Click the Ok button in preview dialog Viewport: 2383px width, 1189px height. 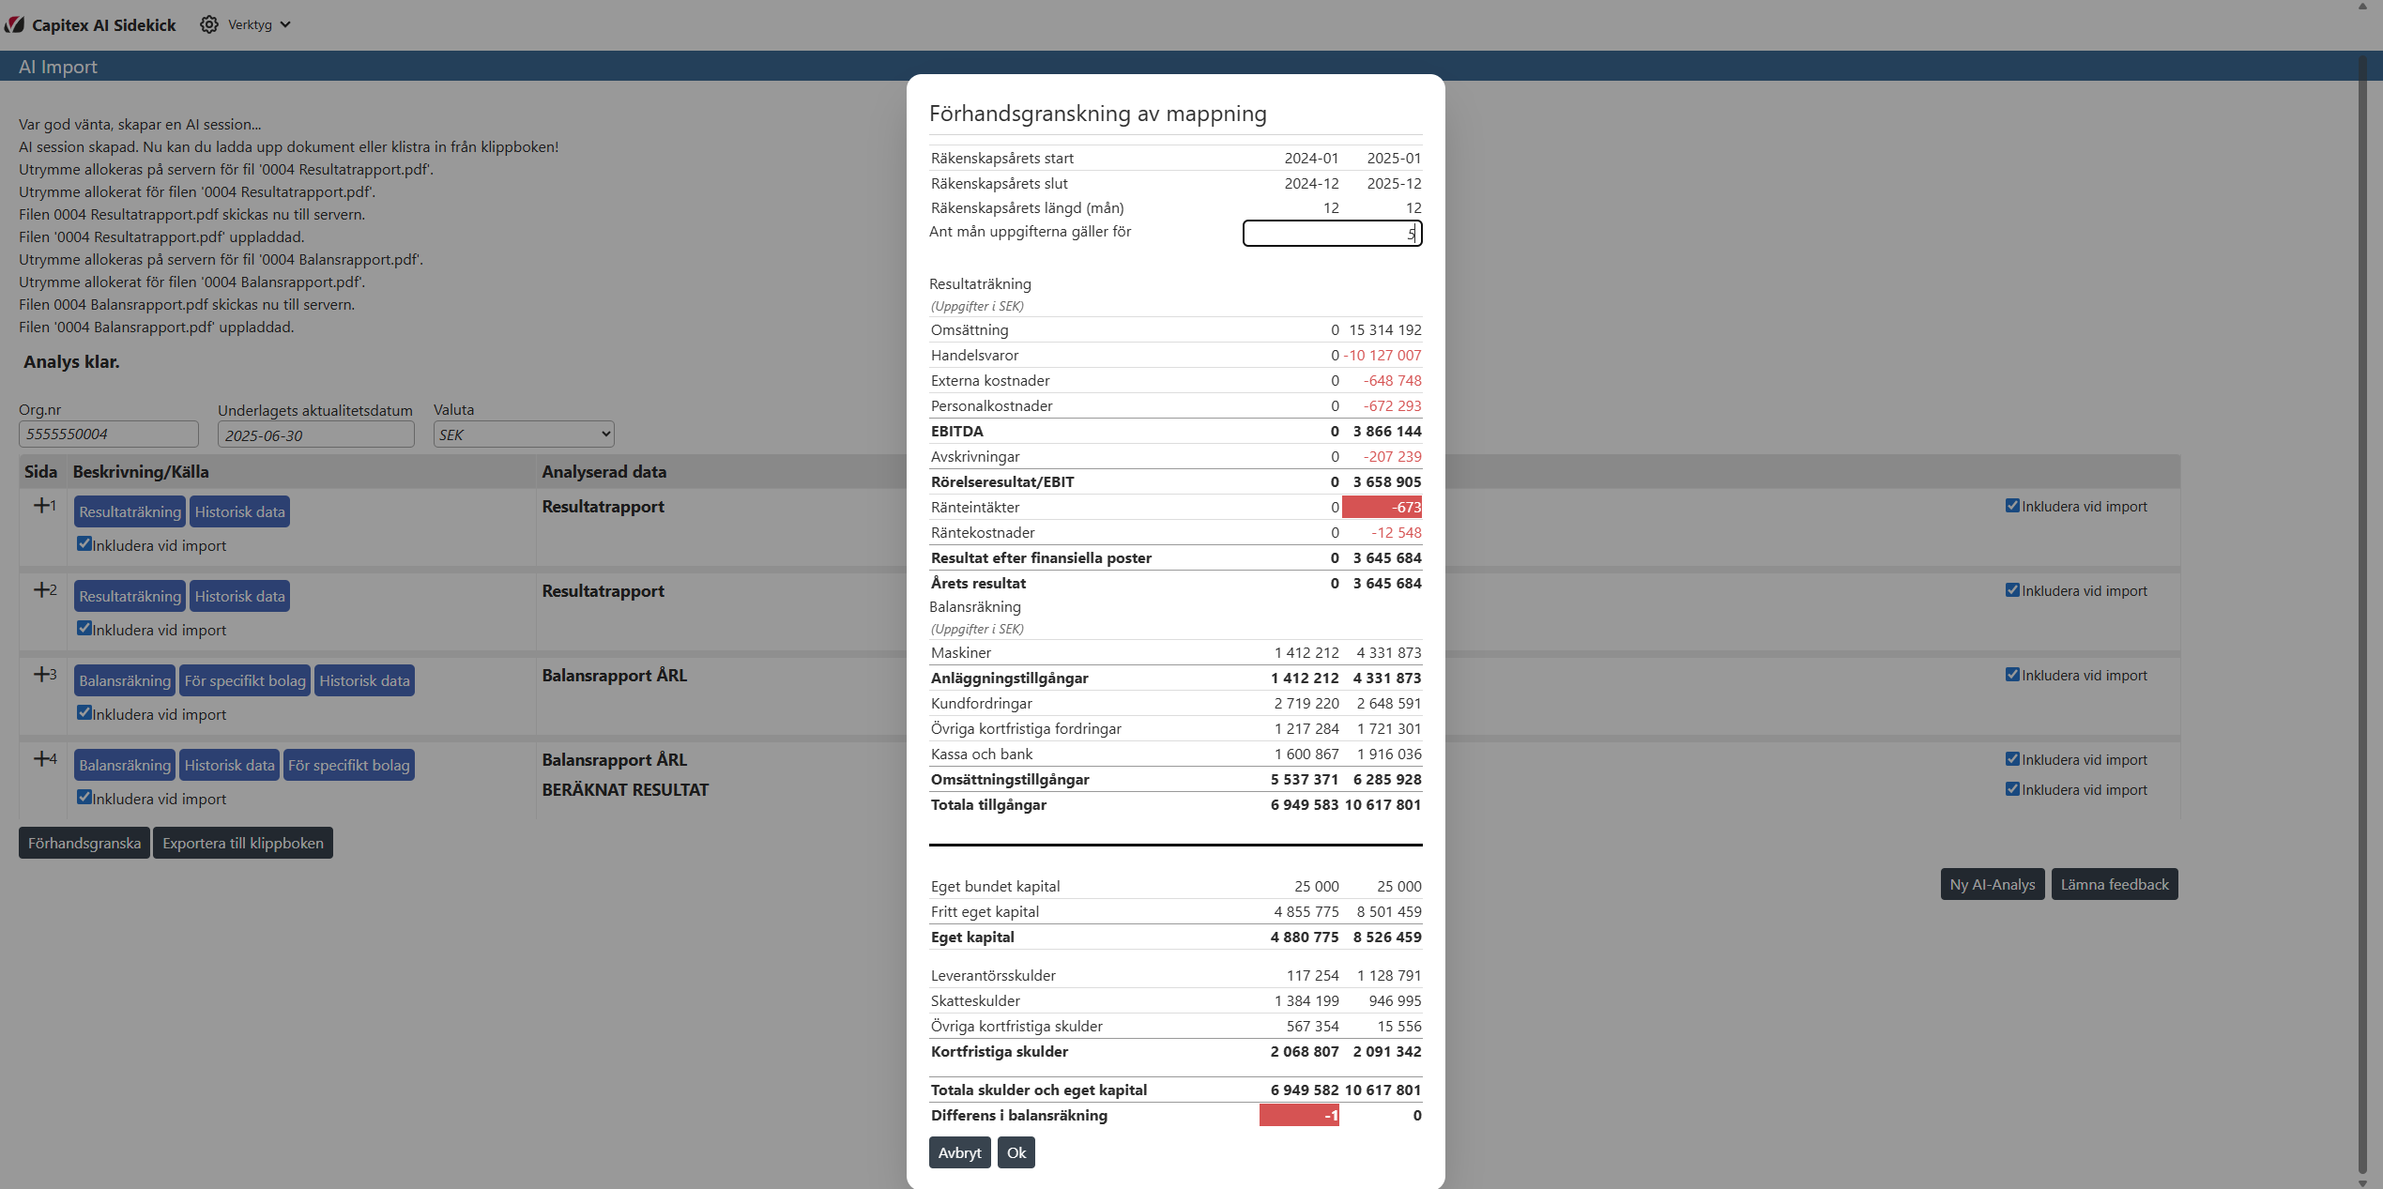click(1016, 1152)
